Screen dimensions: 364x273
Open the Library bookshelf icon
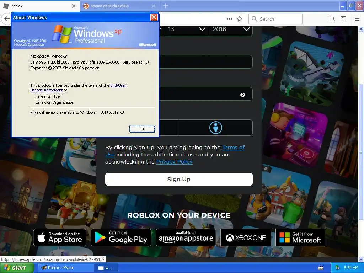(x=332, y=19)
